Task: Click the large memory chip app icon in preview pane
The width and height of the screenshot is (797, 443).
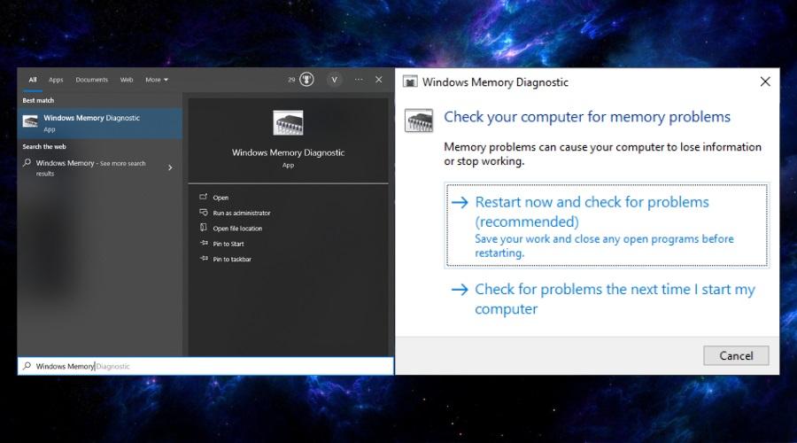Action: pos(288,122)
